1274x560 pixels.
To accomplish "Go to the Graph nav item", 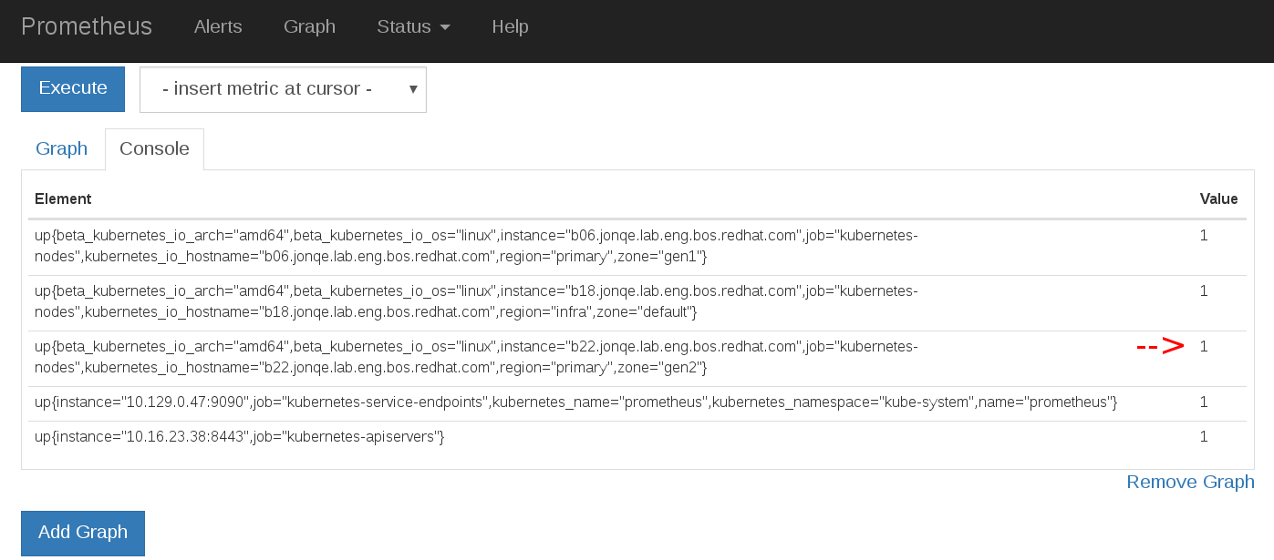I will (309, 26).
